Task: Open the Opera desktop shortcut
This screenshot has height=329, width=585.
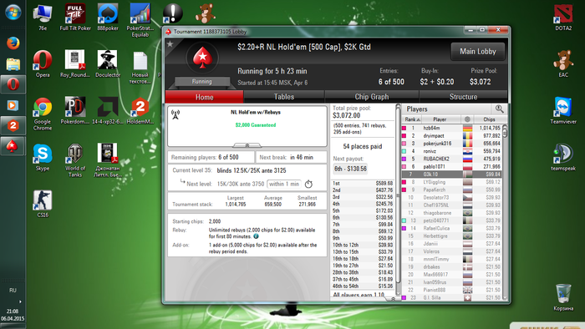Action: pos(43,63)
